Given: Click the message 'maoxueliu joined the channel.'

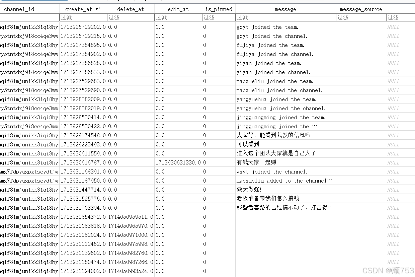Looking at the screenshot, I should 285,90.
